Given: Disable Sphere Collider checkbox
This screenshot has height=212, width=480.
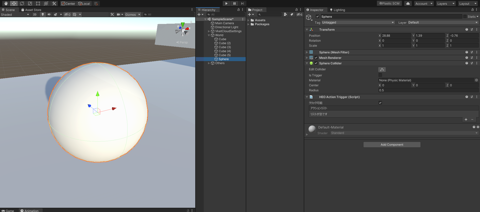Looking at the screenshot, I should click(x=316, y=63).
